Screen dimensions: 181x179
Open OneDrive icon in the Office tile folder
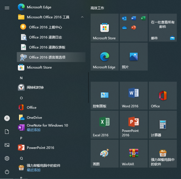124,28
